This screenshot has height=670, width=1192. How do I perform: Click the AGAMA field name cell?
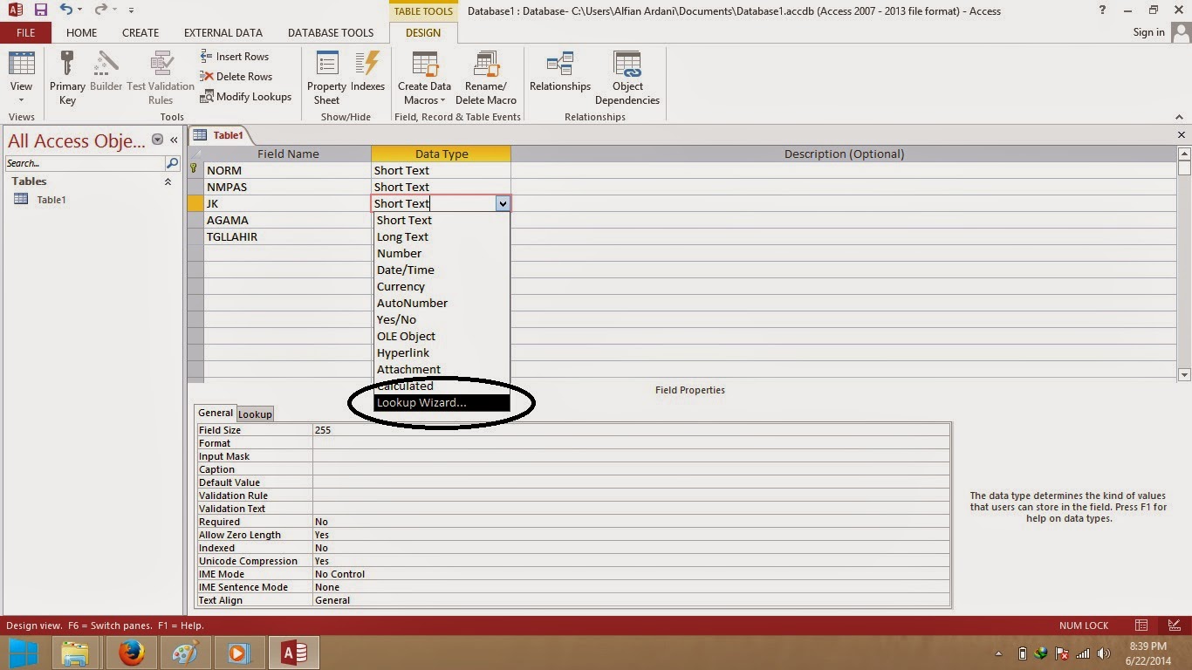pos(288,220)
